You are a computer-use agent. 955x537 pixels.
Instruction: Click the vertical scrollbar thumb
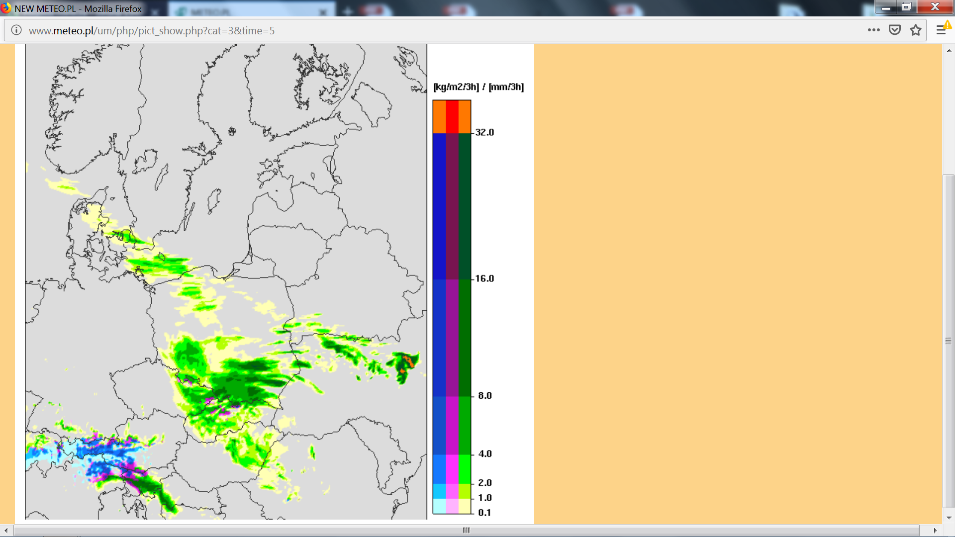(x=949, y=341)
